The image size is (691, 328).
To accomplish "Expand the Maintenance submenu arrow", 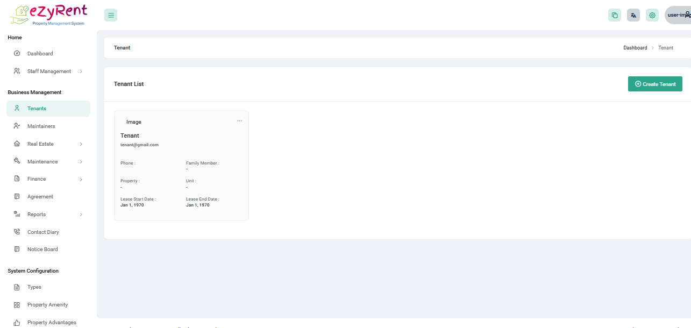I will click(x=81, y=162).
